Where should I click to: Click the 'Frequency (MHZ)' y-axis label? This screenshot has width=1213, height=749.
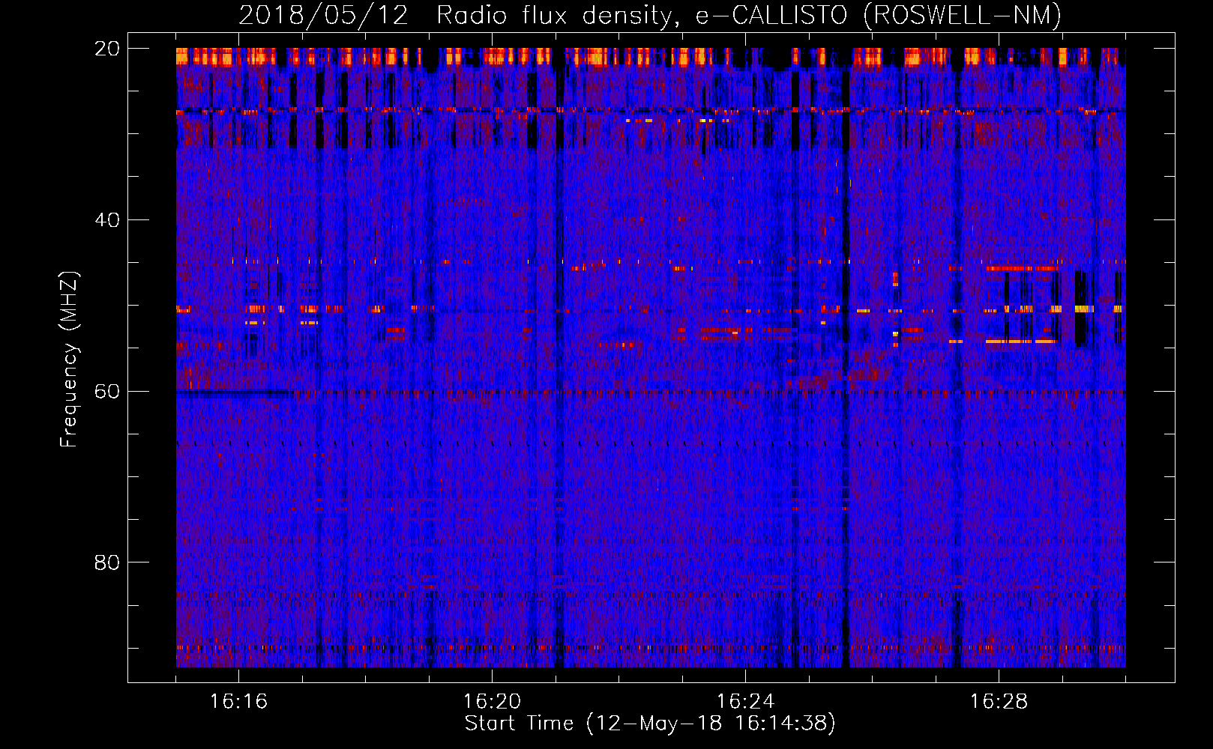tap(69, 360)
